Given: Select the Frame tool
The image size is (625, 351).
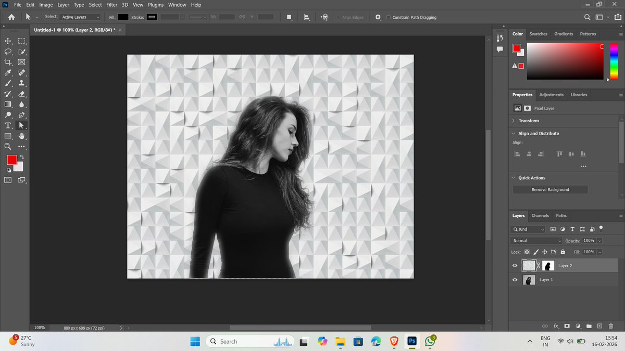Looking at the screenshot, I should (x=22, y=62).
